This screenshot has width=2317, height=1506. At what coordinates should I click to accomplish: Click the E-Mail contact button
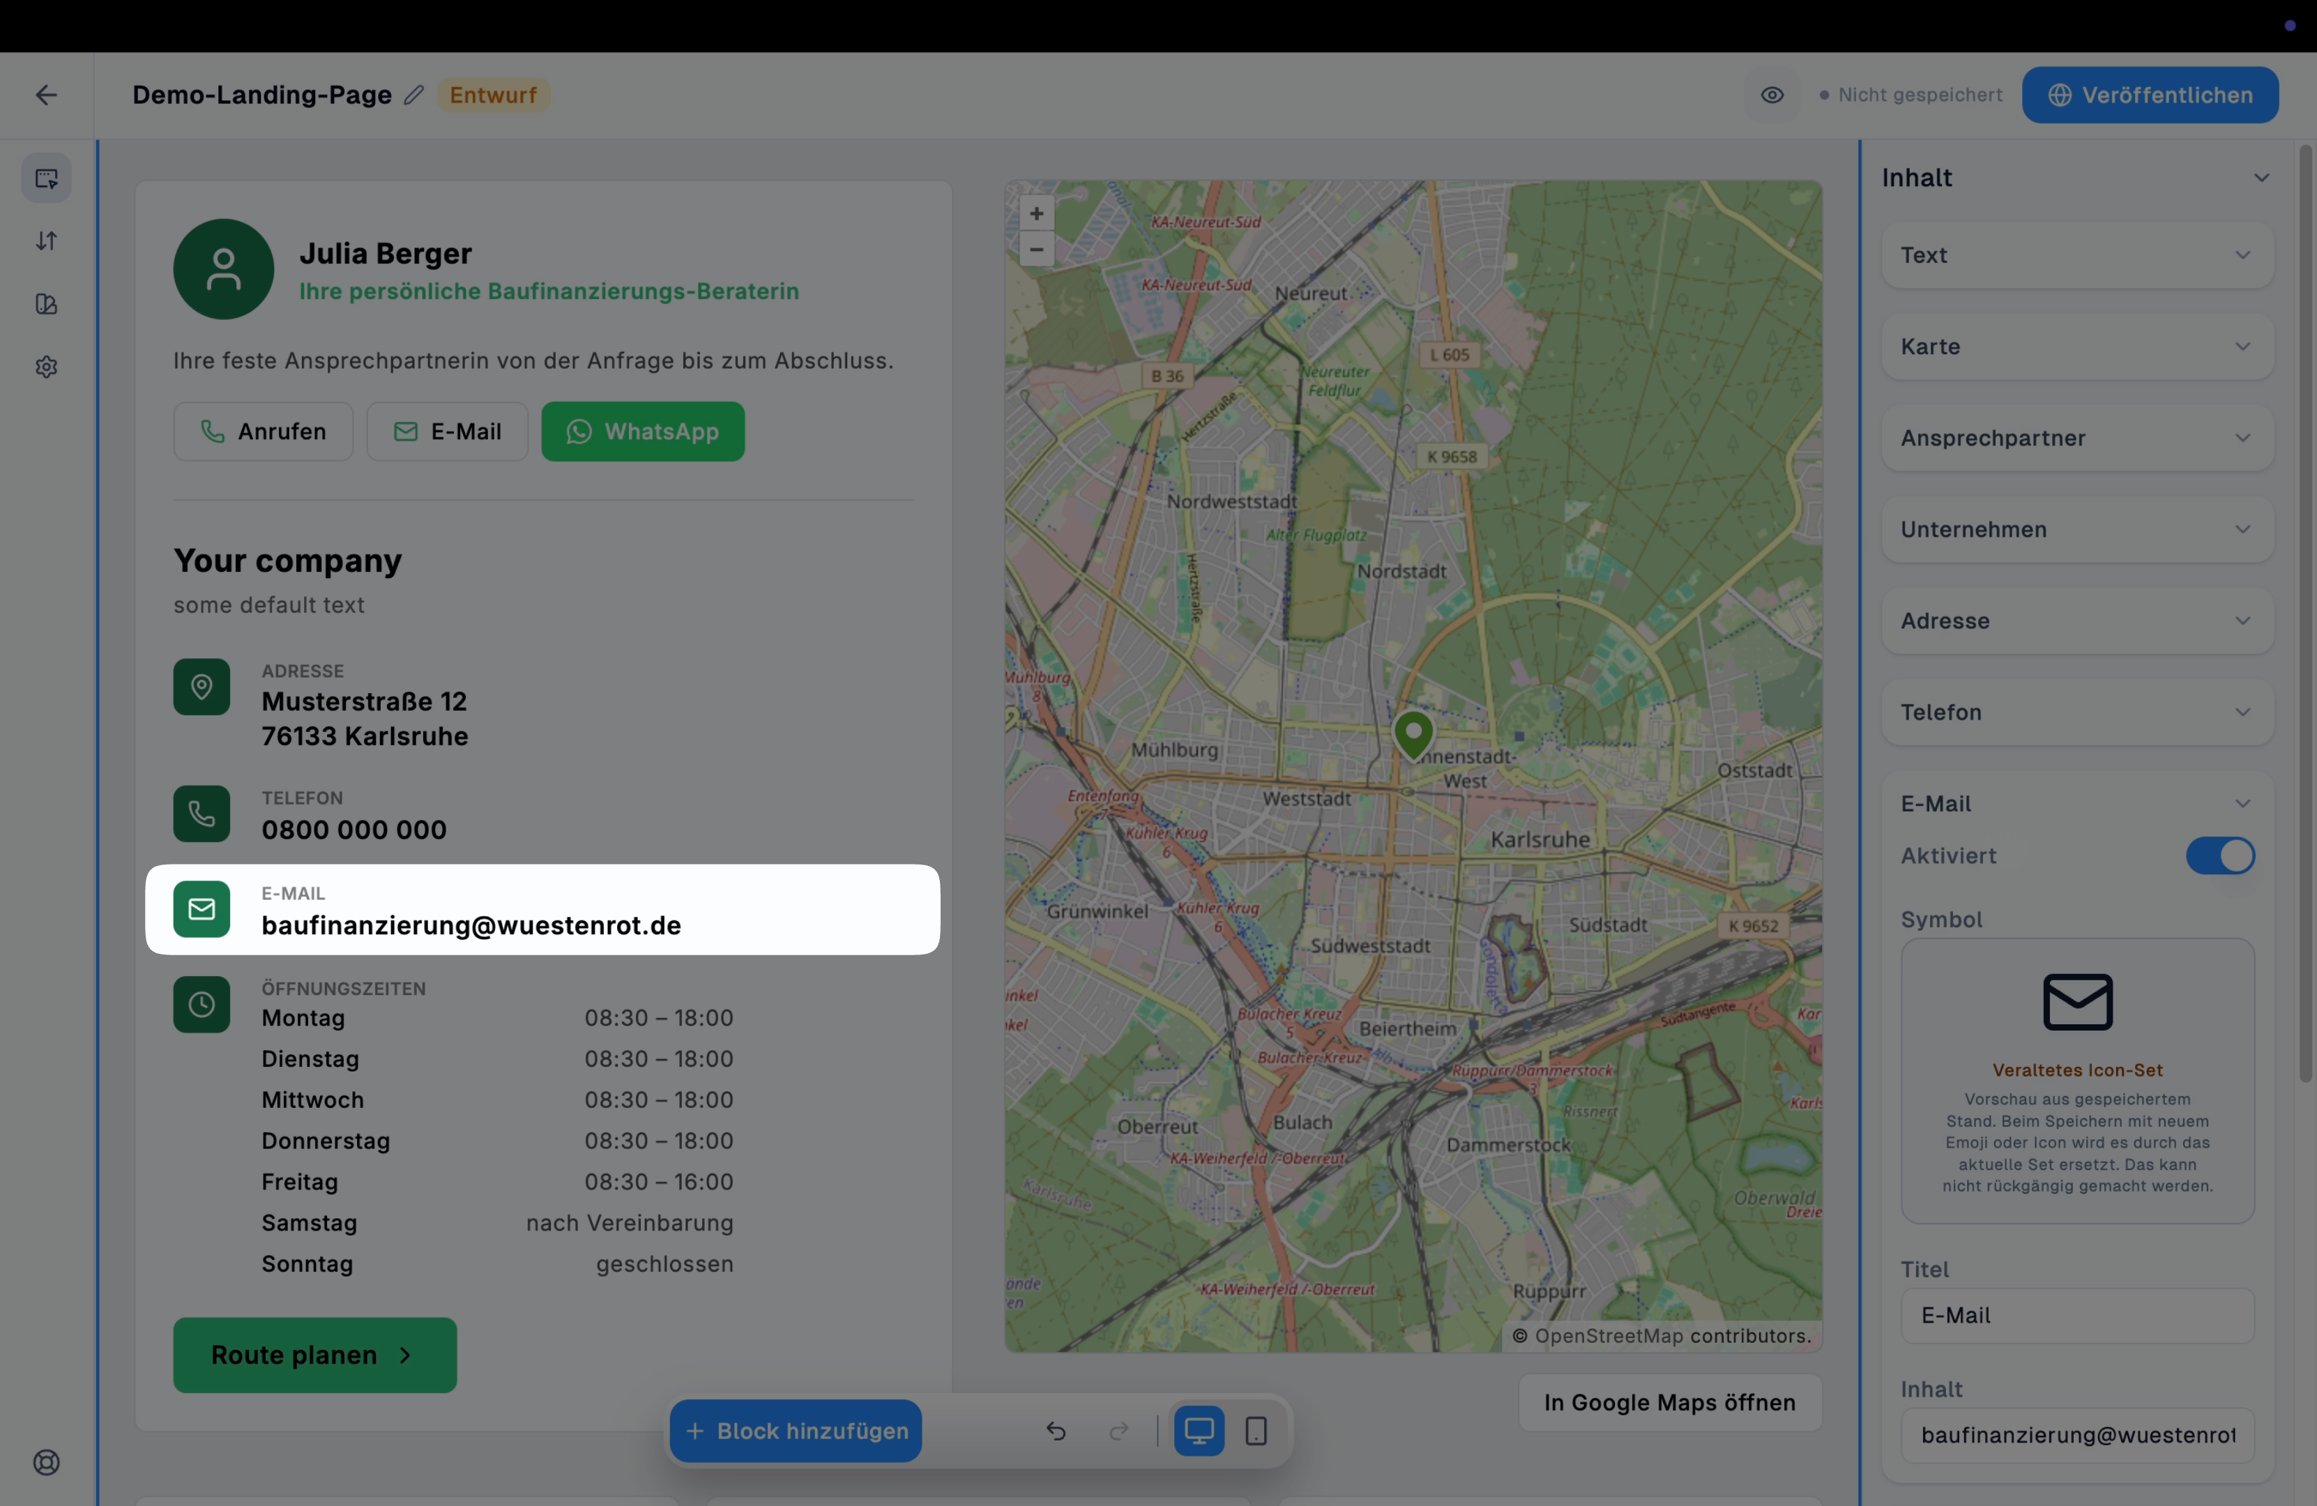(x=447, y=432)
